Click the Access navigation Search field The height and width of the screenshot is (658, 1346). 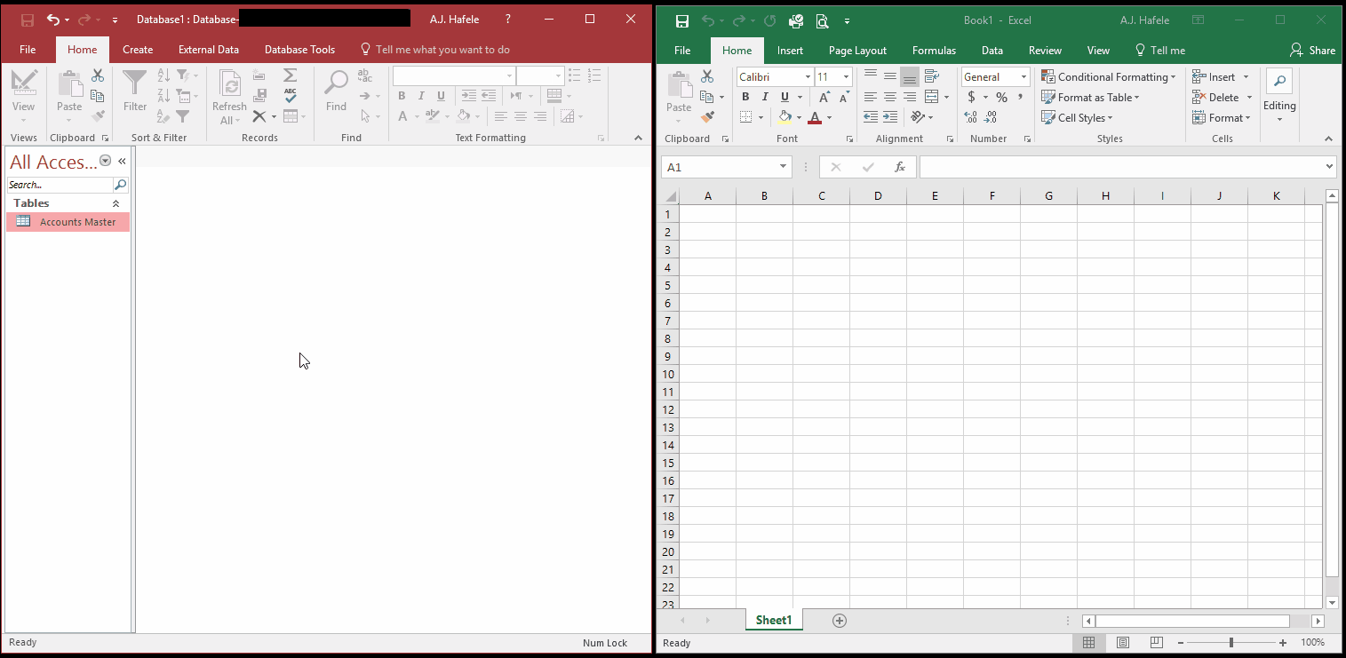[x=60, y=185]
